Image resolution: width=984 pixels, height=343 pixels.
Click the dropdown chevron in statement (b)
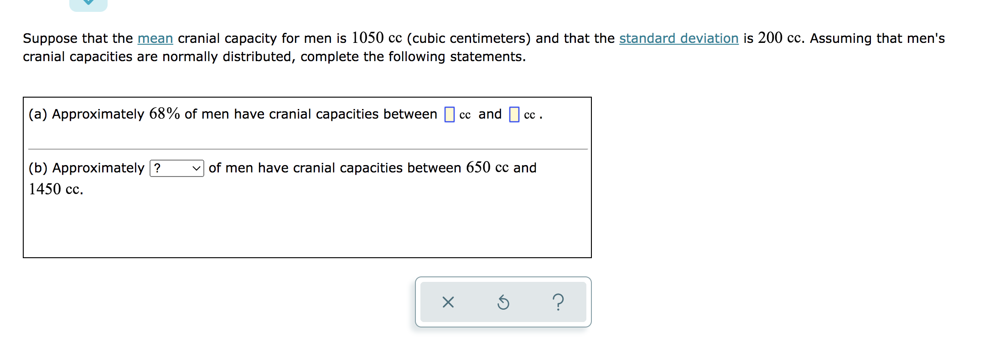coord(196,168)
